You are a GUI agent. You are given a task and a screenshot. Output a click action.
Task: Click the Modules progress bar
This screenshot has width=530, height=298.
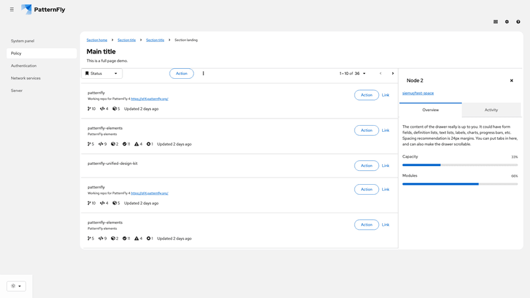[460, 184]
